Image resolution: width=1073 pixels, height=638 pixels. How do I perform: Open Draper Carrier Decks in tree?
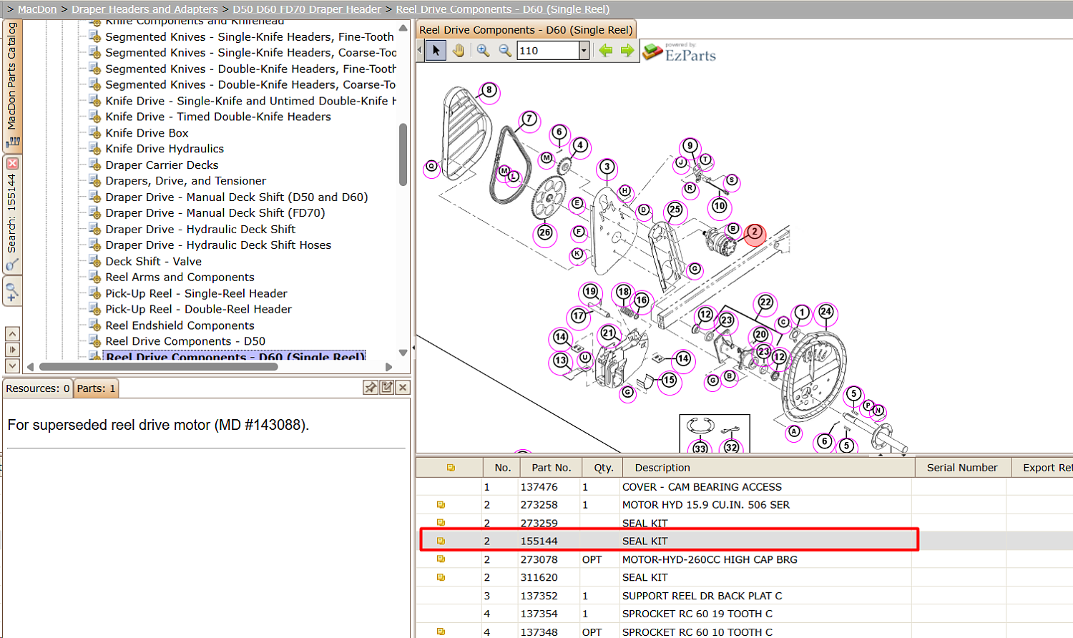[162, 165]
